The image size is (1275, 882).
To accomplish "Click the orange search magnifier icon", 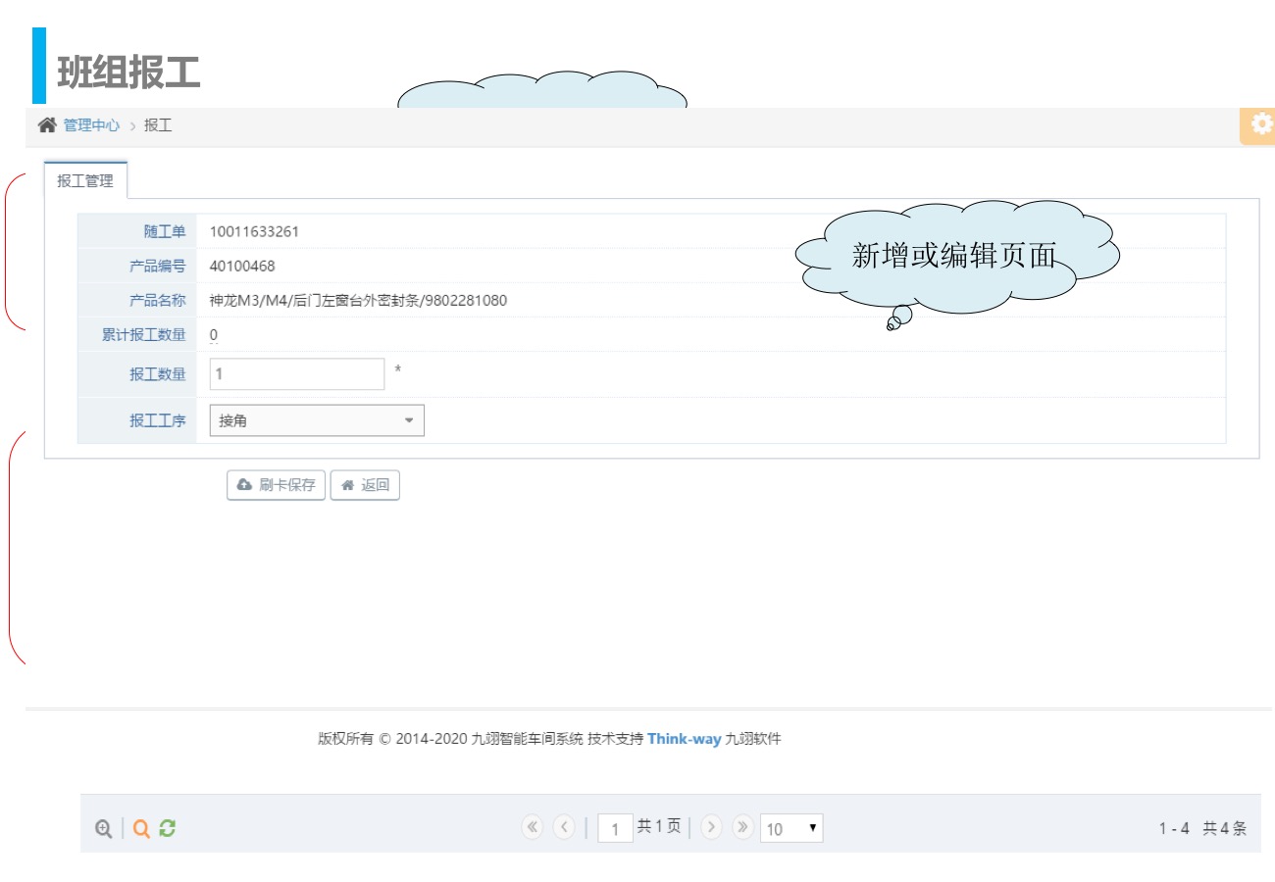I will (x=141, y=828).
